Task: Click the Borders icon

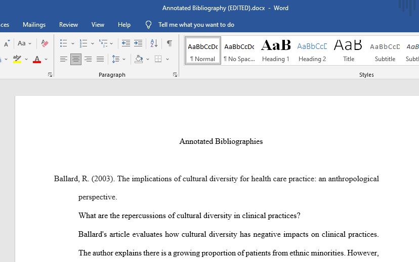Action: coord(158,59)
